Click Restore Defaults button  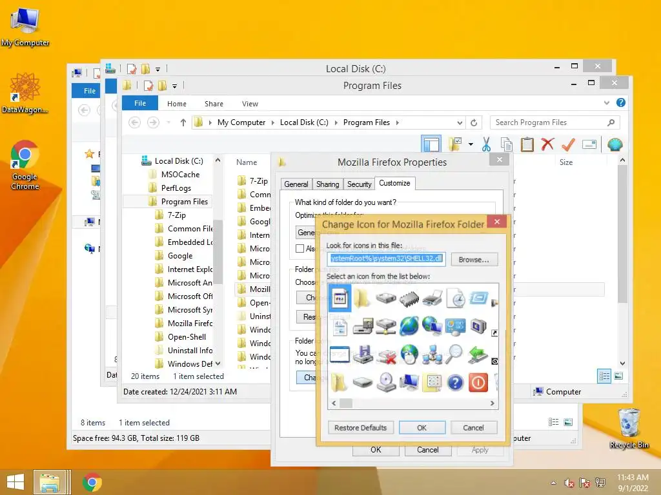[x=360, y=428]
